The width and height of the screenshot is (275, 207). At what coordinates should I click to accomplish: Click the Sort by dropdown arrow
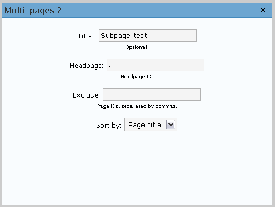click(171, 125)
